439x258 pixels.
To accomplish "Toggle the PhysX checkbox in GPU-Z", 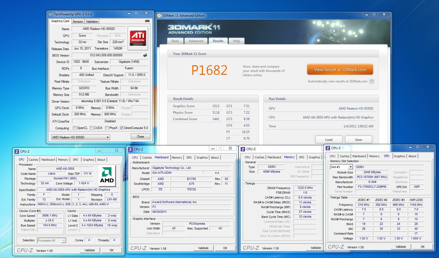I will (107, 128).
